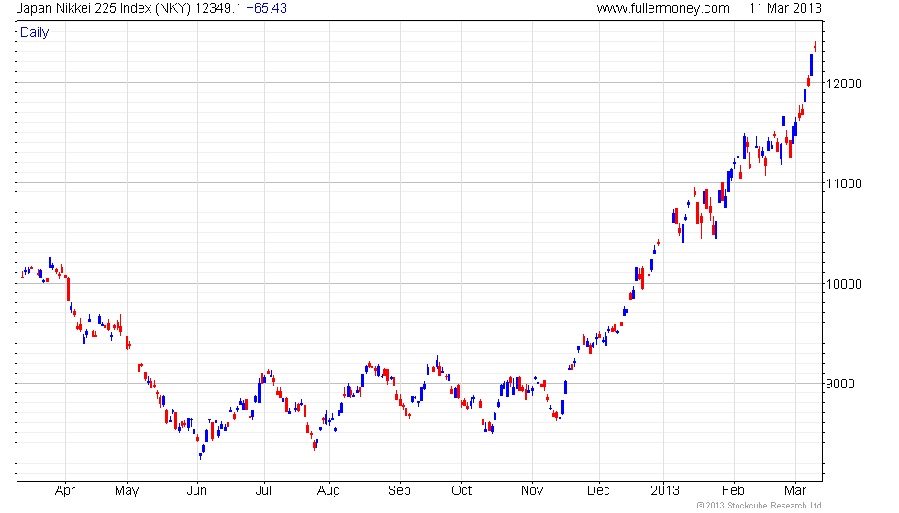Click the Stockcube Research Ltd copyright text
Viewport: 899px width, 513px height.
point(758,505)
